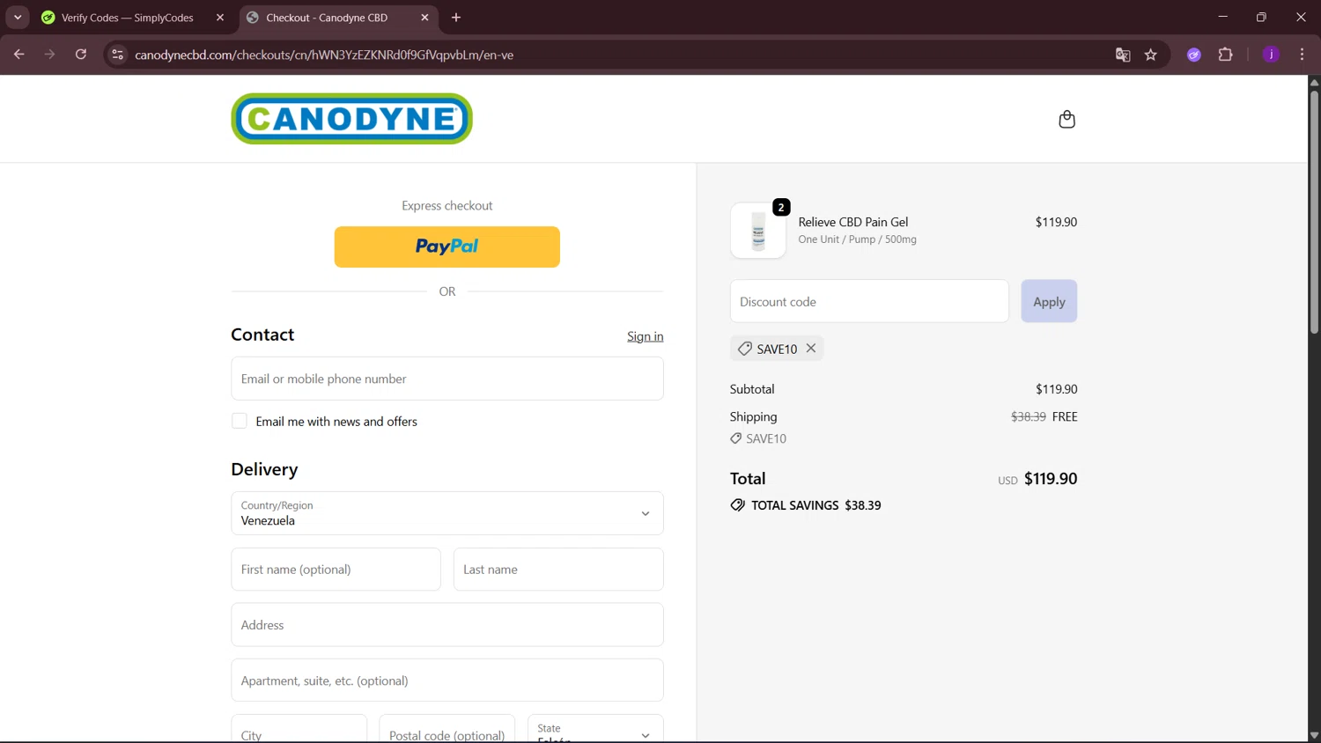1321x743 pixels.
Task: Open the Chrome three-dot menu
Action: click(x=1302, y=55)
